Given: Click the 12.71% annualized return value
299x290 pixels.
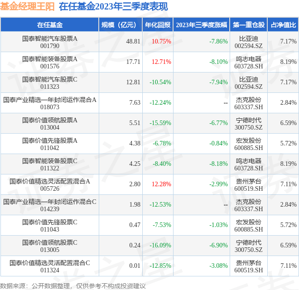Looking at the screenshot, I should point(161,62).
